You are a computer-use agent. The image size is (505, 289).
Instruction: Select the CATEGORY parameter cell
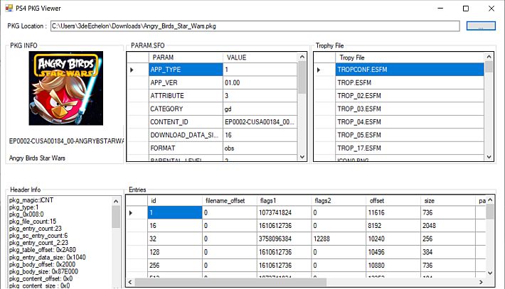click(186, 109)
